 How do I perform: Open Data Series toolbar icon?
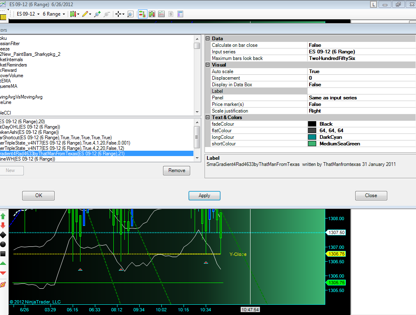coord(152,14)
